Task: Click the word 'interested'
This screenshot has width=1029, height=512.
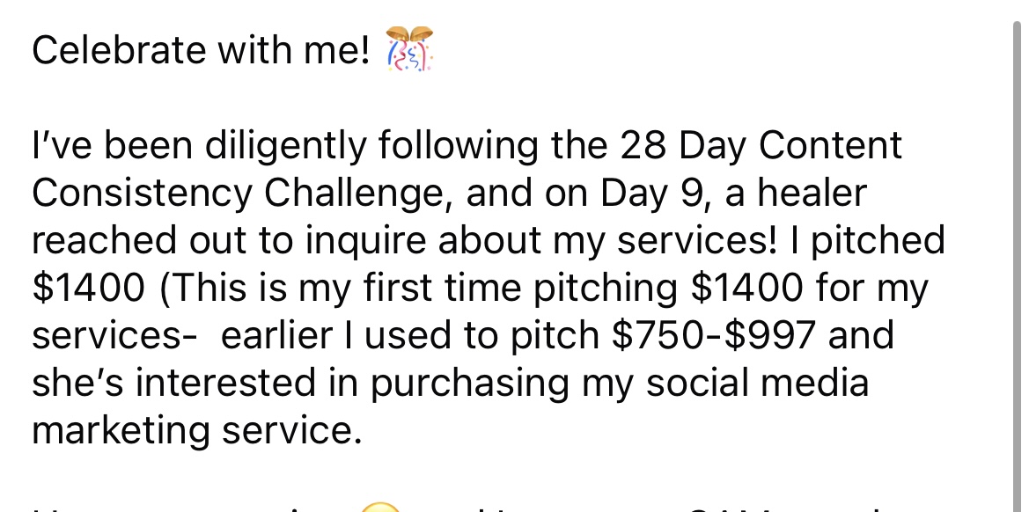Action: coord(225,382)
